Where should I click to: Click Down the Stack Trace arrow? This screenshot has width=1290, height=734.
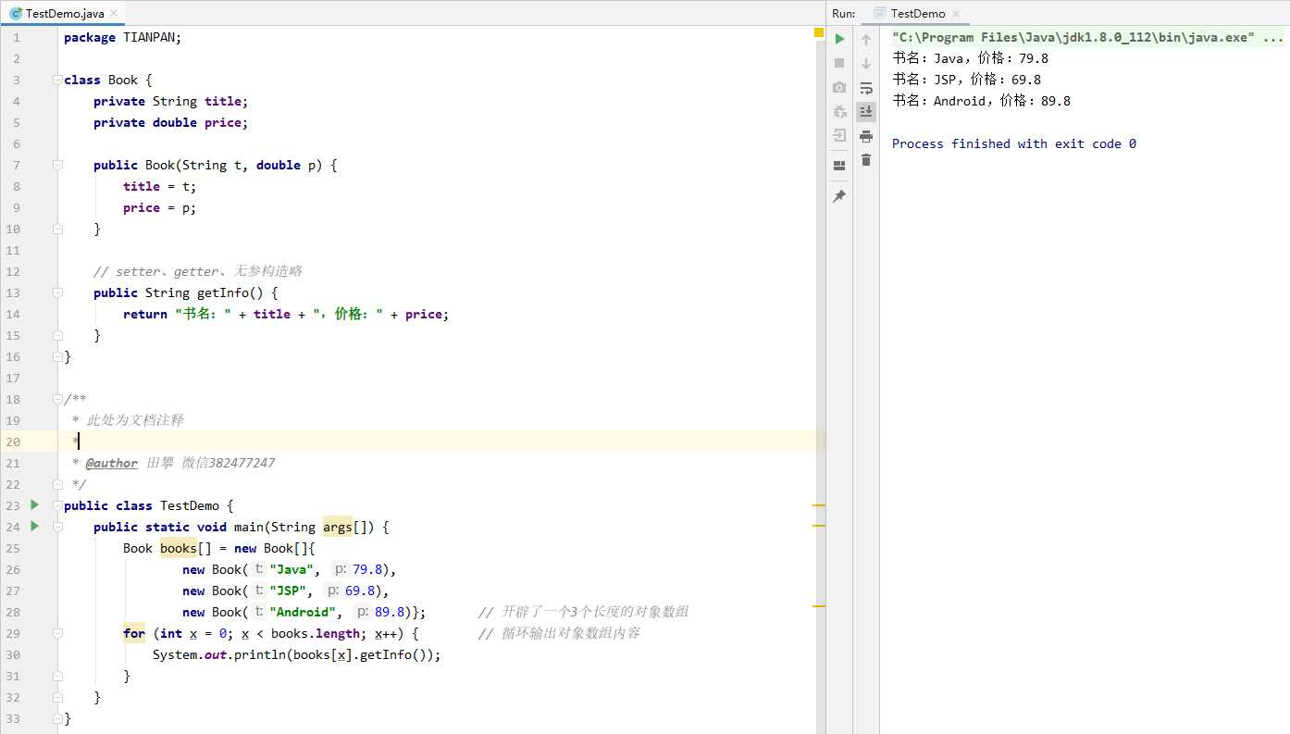(866, 63)
